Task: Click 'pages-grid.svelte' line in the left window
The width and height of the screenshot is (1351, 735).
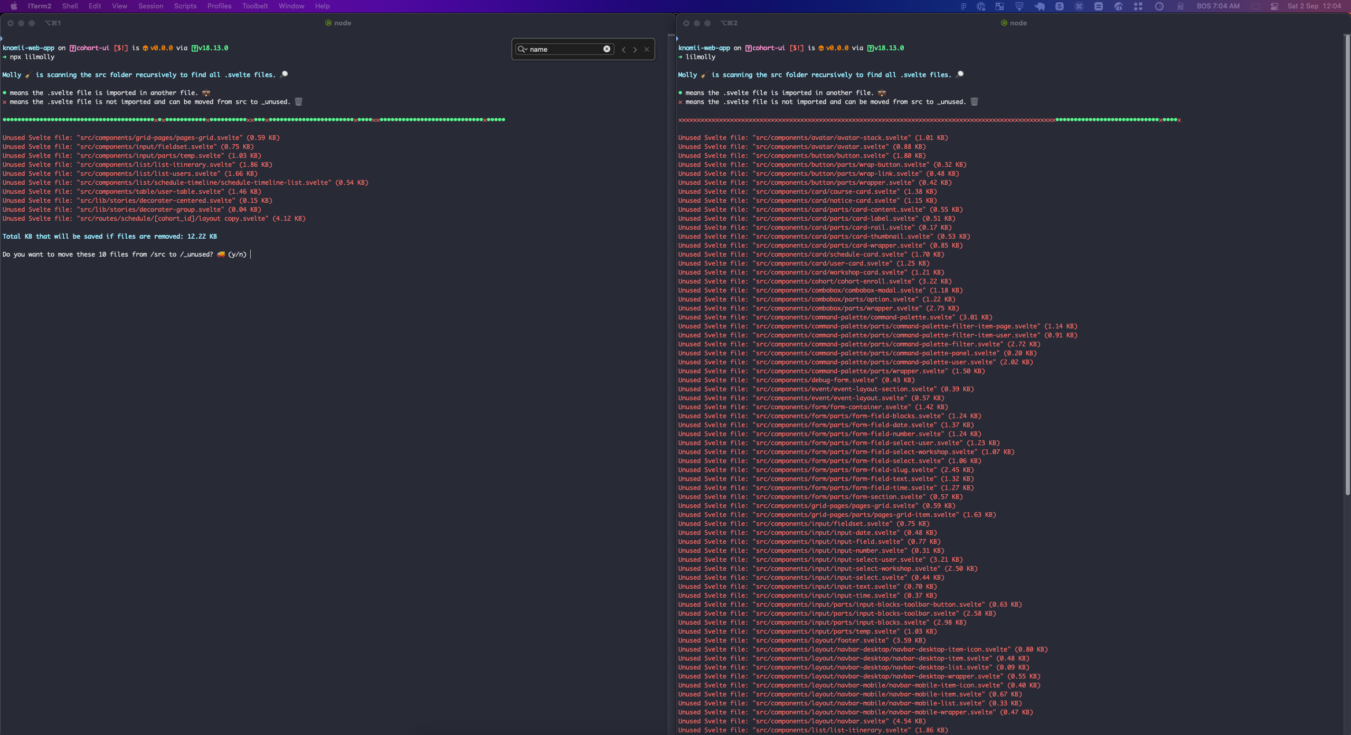Action: [141, 138]
